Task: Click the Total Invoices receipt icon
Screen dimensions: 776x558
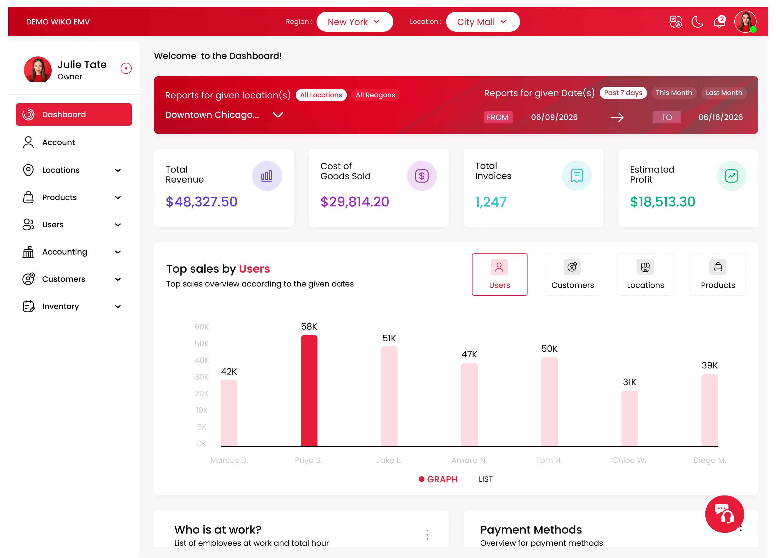Action: (576, 176)
